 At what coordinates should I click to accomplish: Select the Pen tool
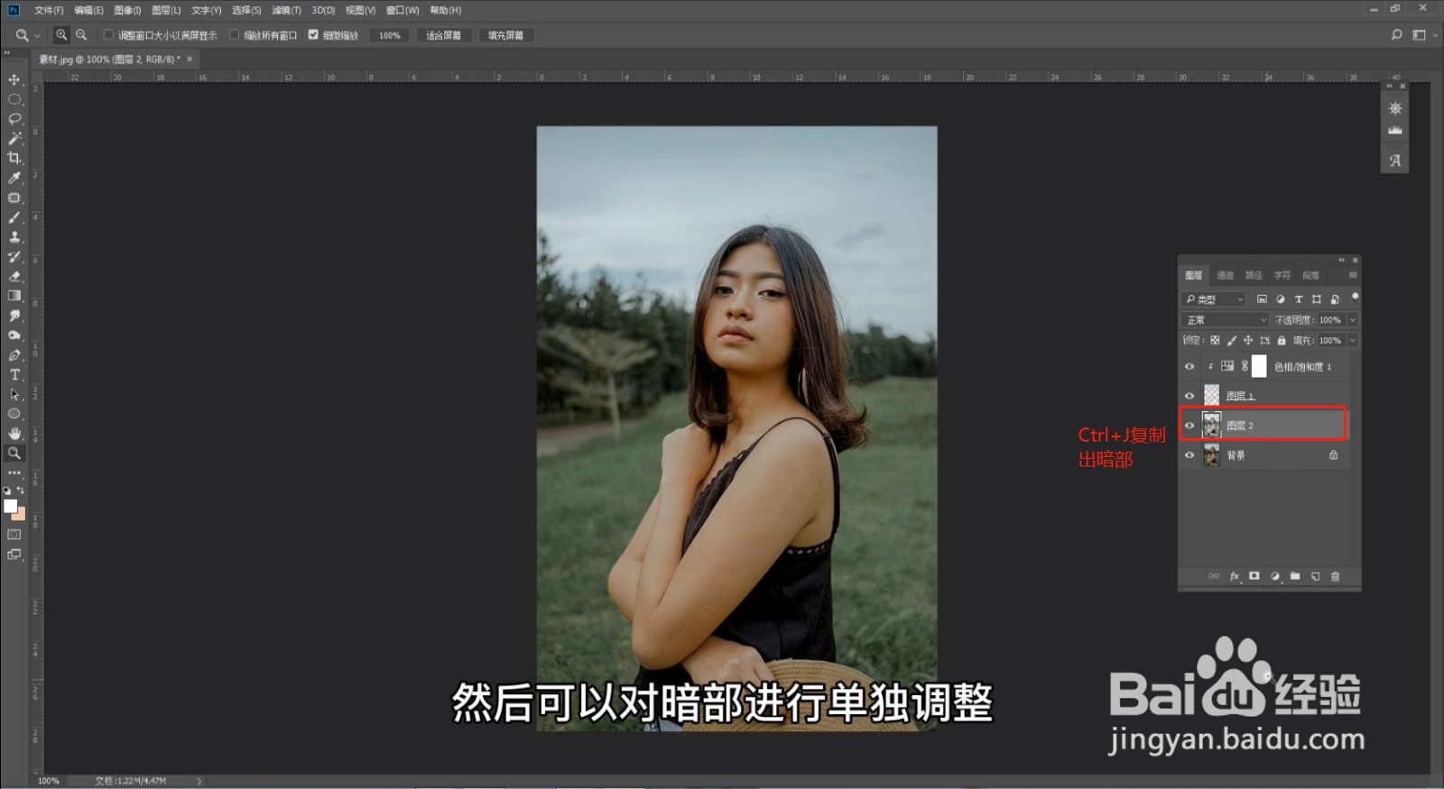(x=14, y=355)
